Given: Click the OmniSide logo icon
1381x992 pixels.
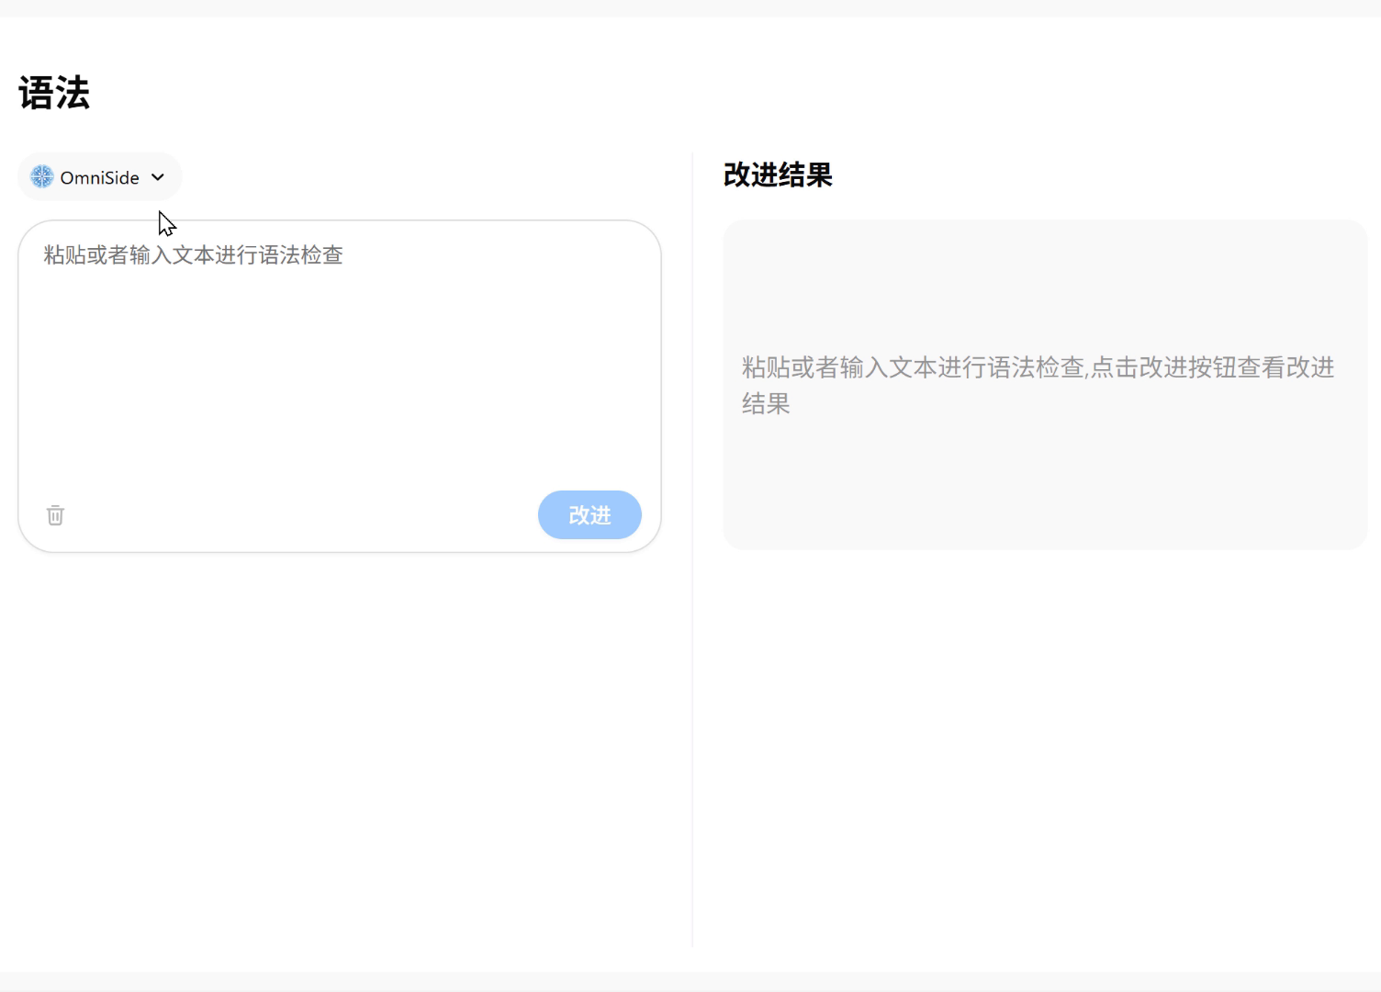Looking at the screenshot, I should tap(42, 176).
